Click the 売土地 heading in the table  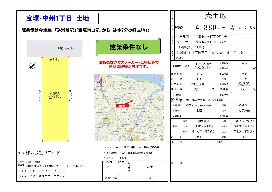[215, 15]
